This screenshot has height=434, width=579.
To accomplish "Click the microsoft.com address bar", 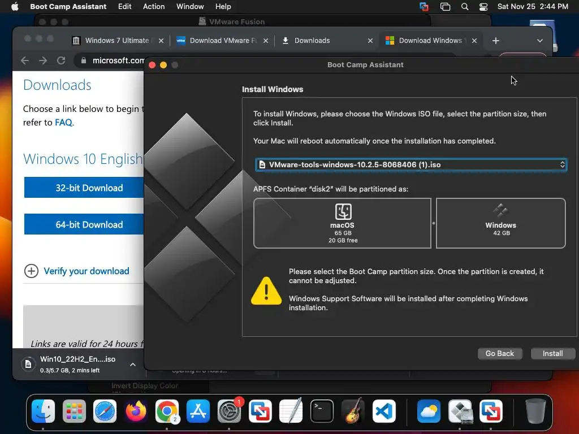I will click(118, 60).
